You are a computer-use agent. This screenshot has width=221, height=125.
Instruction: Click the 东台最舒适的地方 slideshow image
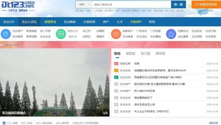coord(55,82)
